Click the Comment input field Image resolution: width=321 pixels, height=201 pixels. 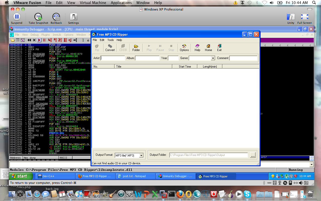[x=243, y=58]
